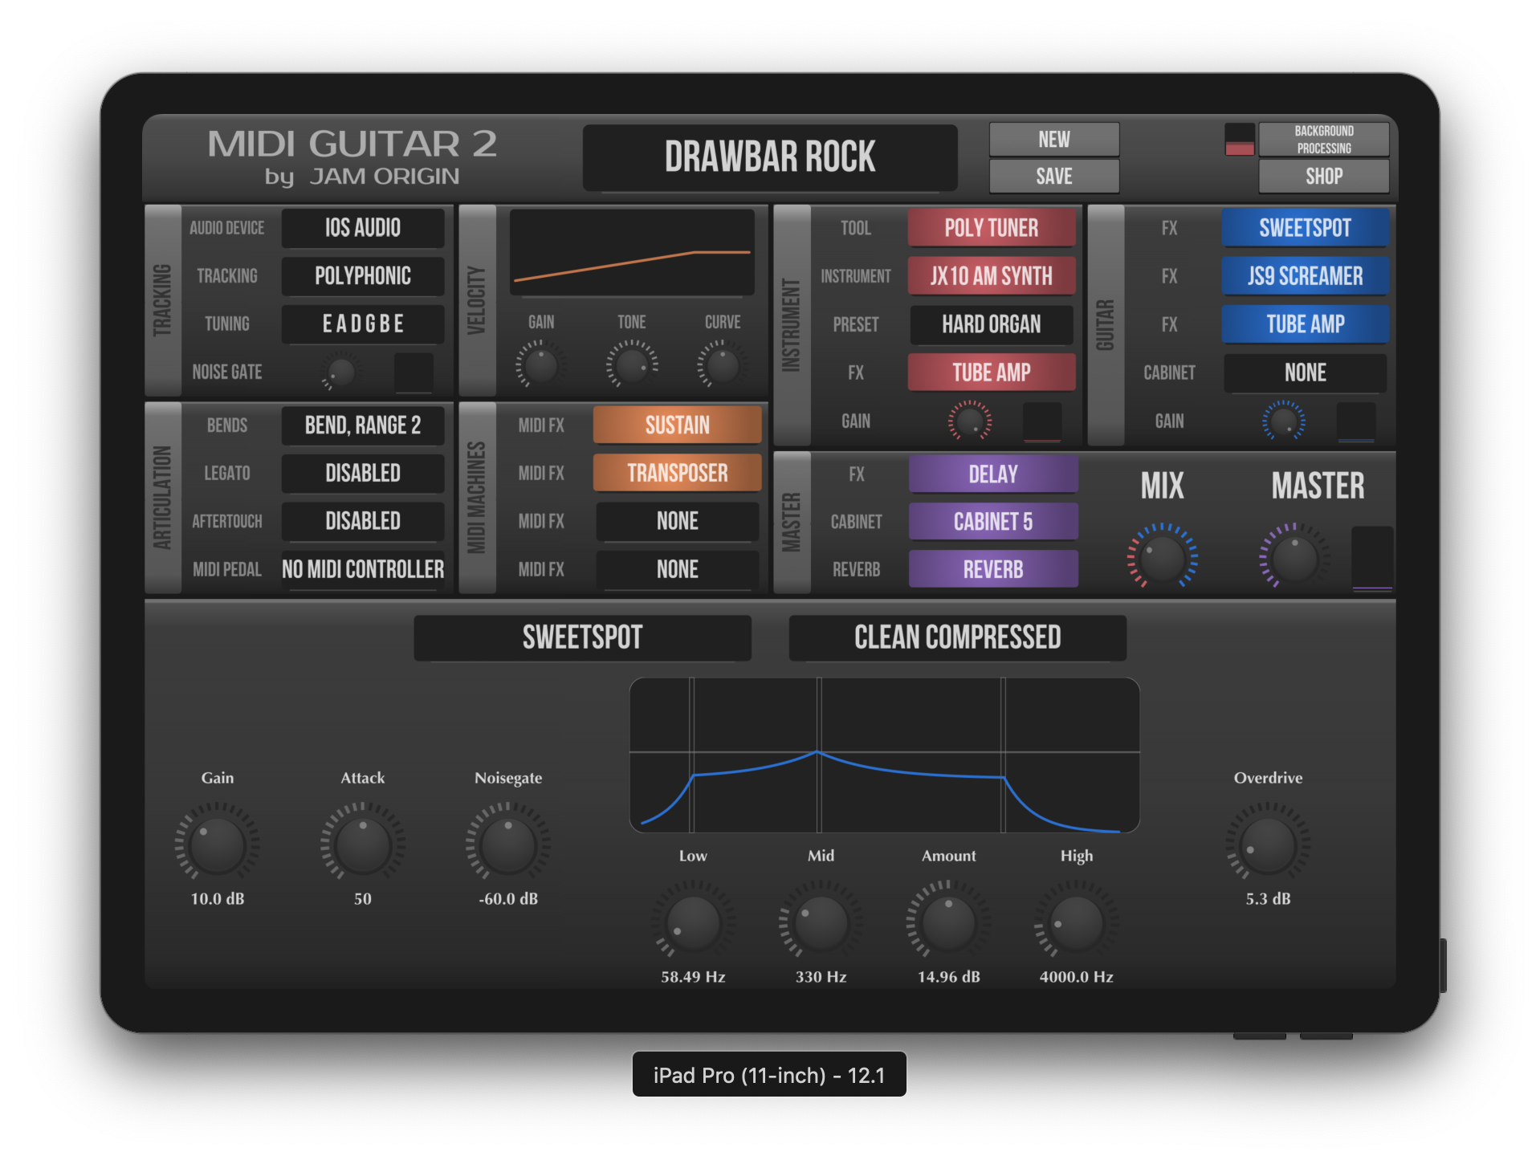1540x1164 pixels.
Task: Open the last MIDI FX slot set to NONE
Action: click(x=678, y=570)
